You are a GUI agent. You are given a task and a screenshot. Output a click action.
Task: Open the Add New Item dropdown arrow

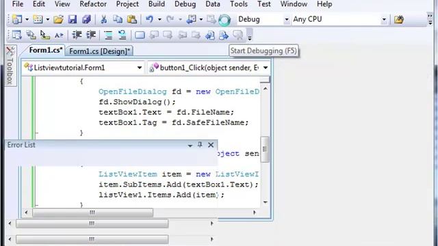pos(48,20)
